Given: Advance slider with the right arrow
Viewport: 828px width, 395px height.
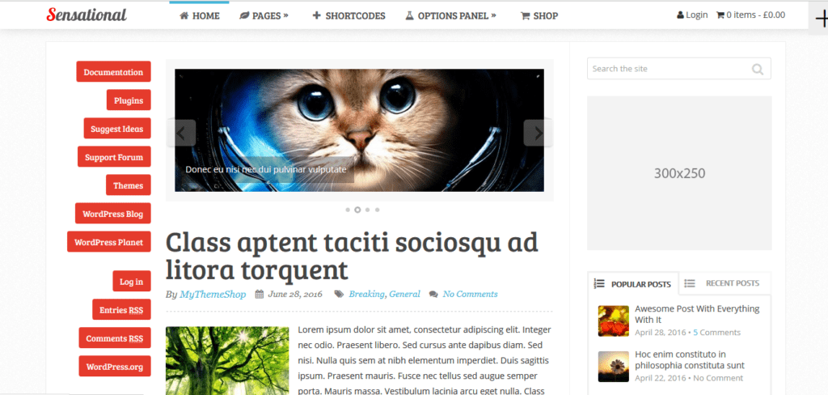Looking at the screenshot, I should [x=538, y=134].
